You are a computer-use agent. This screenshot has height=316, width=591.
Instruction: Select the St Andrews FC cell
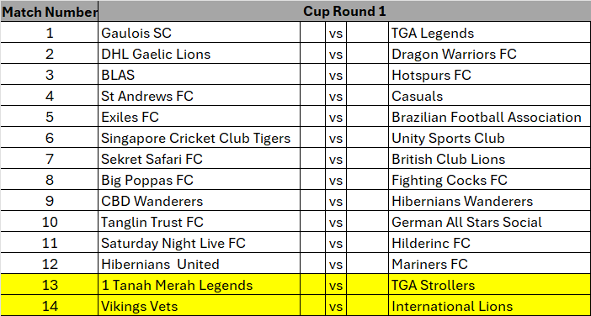coord(199,96)
